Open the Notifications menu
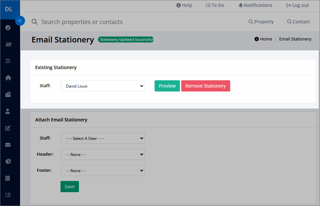Screen dimensions: 320x206 click(x=255, y=5)
